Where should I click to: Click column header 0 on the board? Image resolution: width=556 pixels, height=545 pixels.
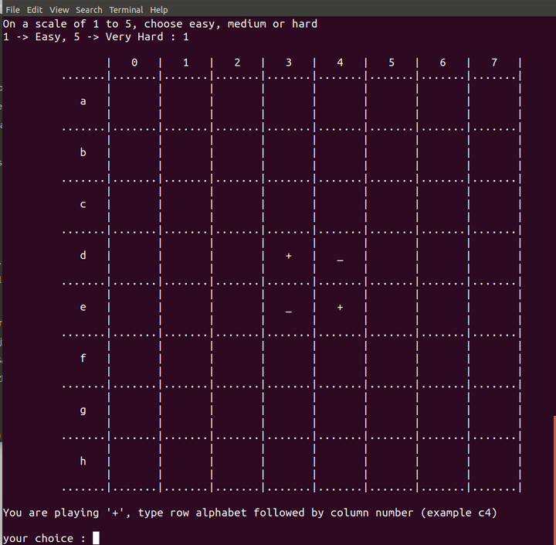134,62
